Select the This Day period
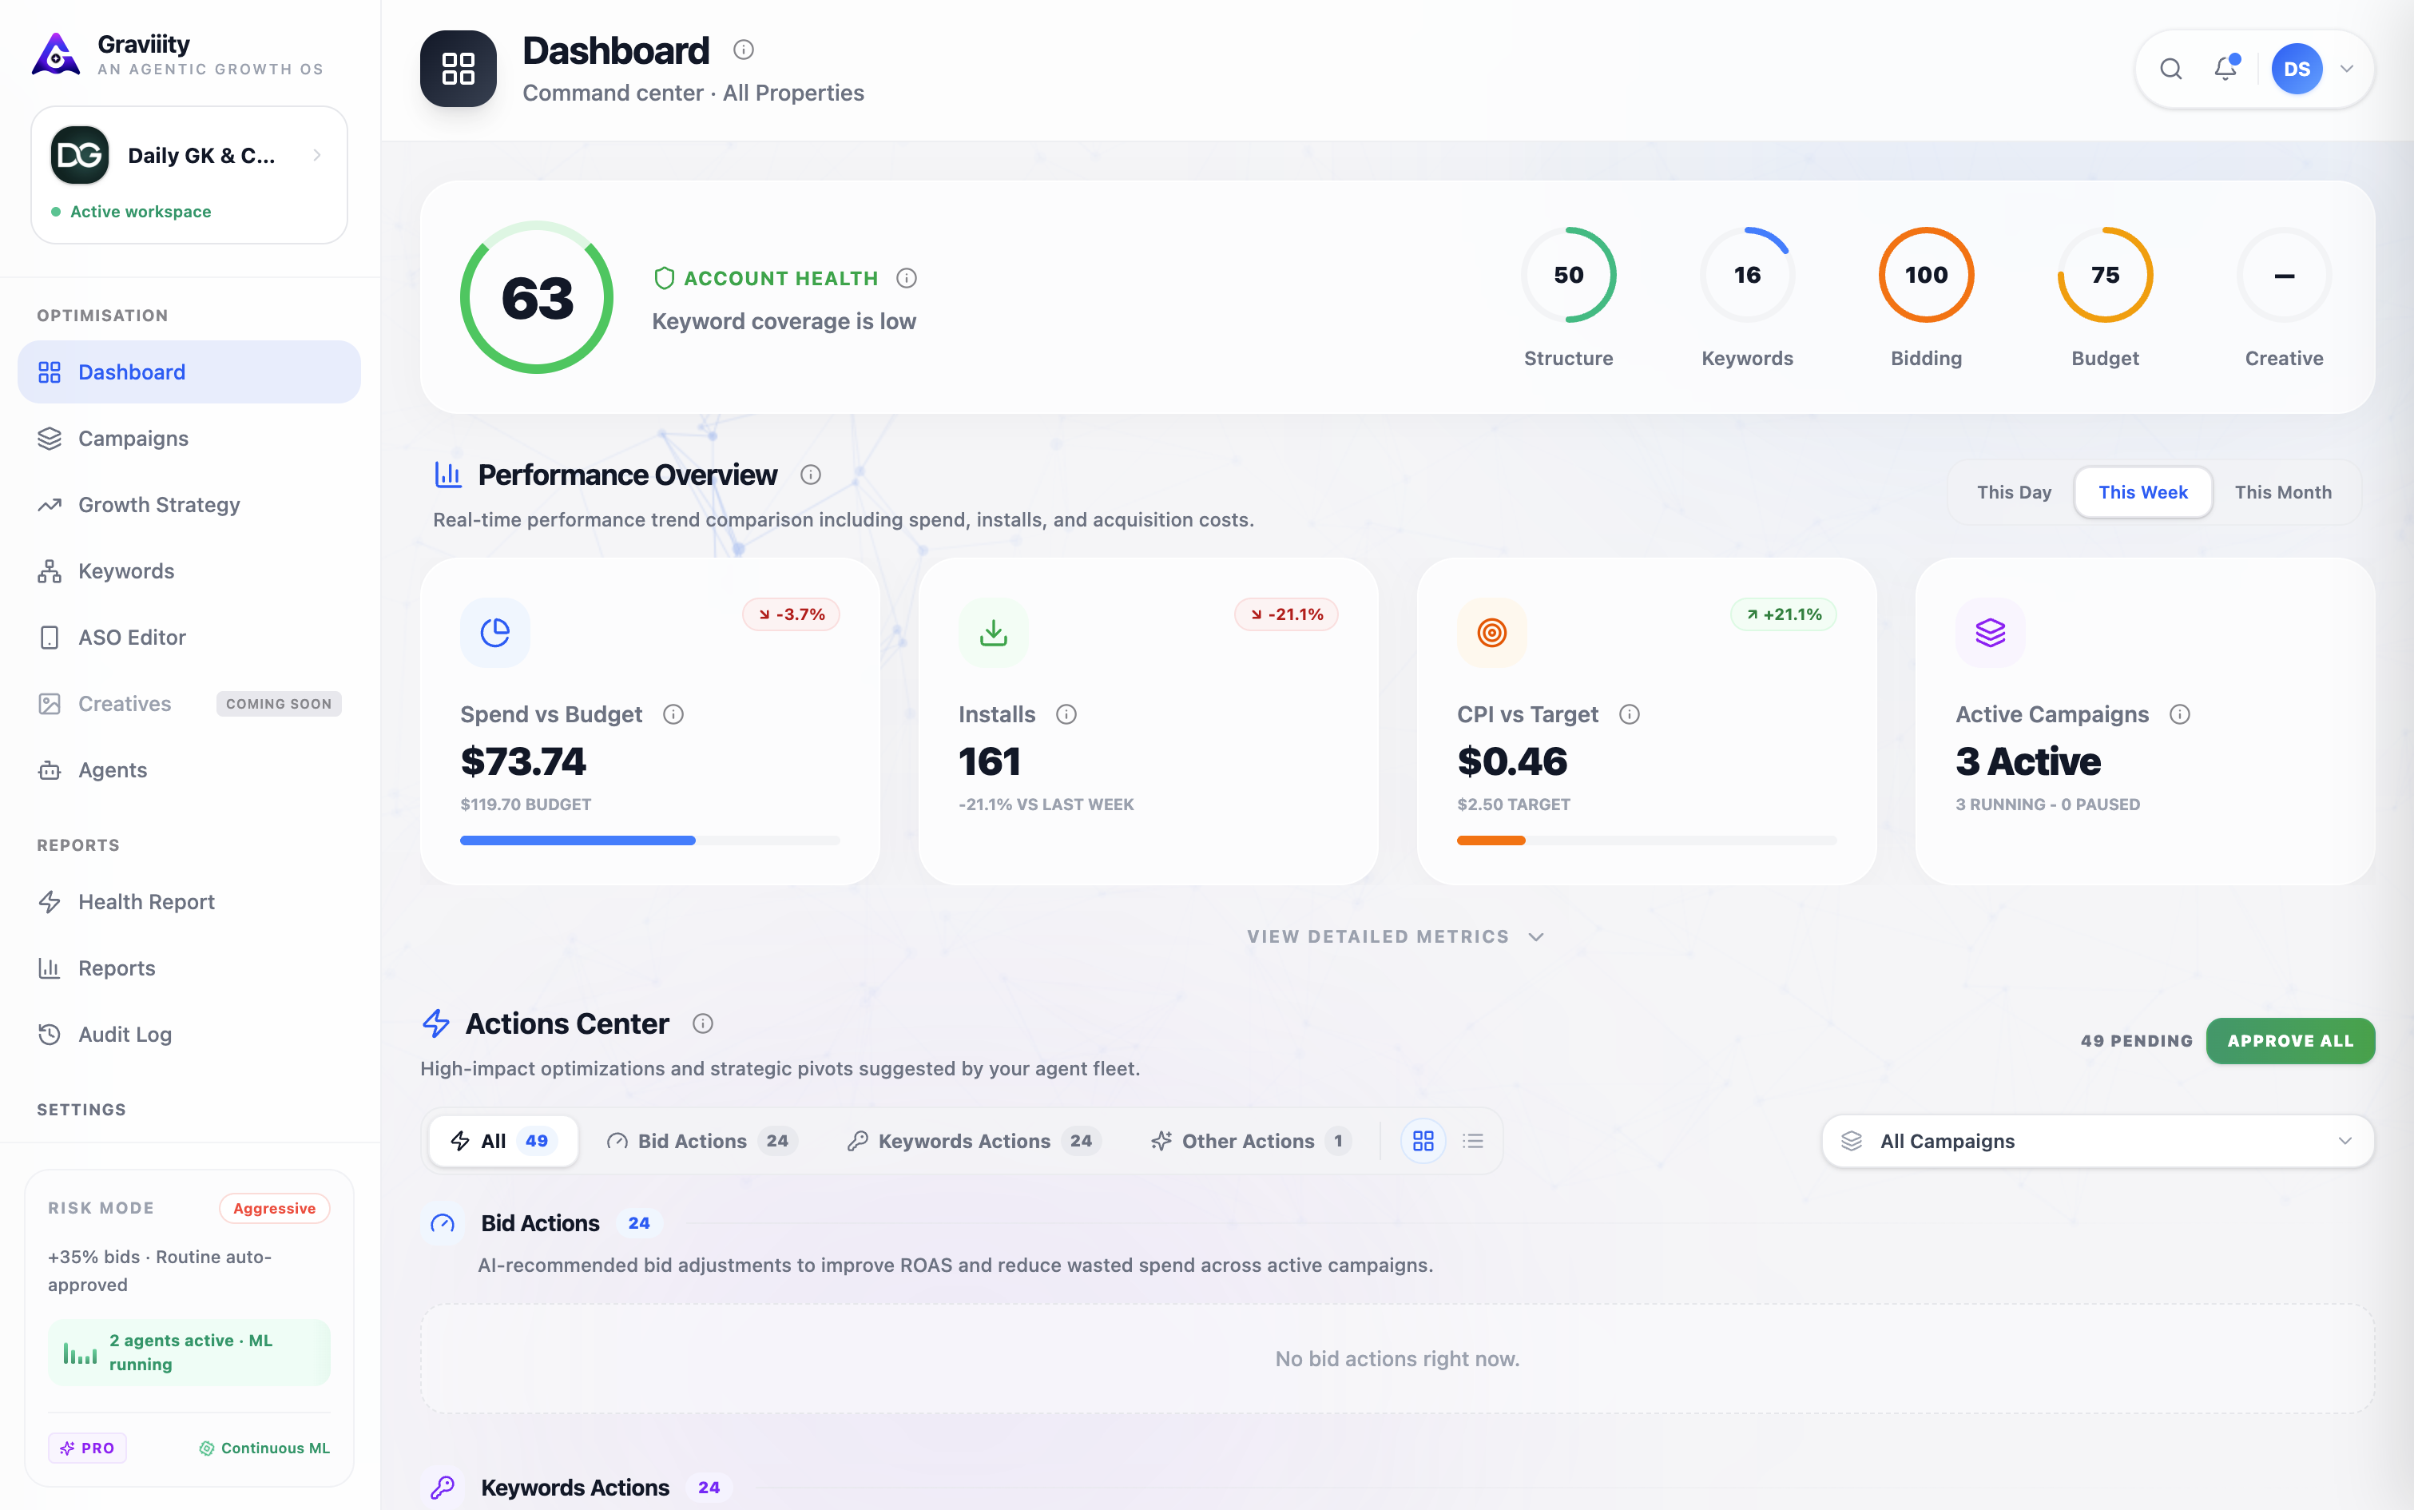This screenshot has height=1510, width=2414. (2014, 492)
